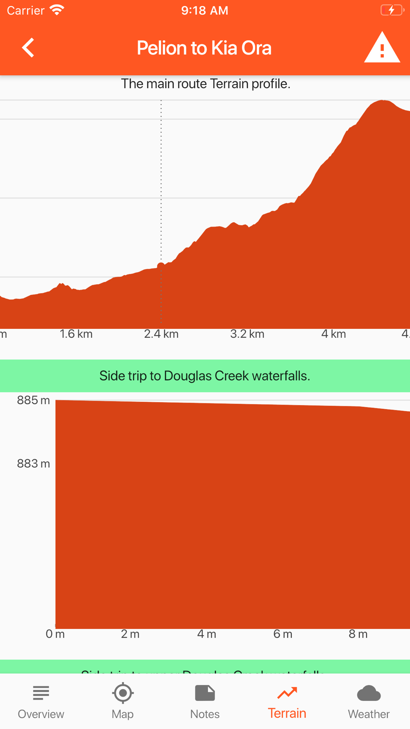Open the Notes tab label
Screen dimensions: 410x729
205,714
